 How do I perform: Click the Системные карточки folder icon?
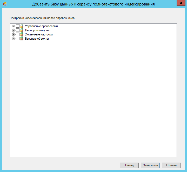[x=22, y=34]
